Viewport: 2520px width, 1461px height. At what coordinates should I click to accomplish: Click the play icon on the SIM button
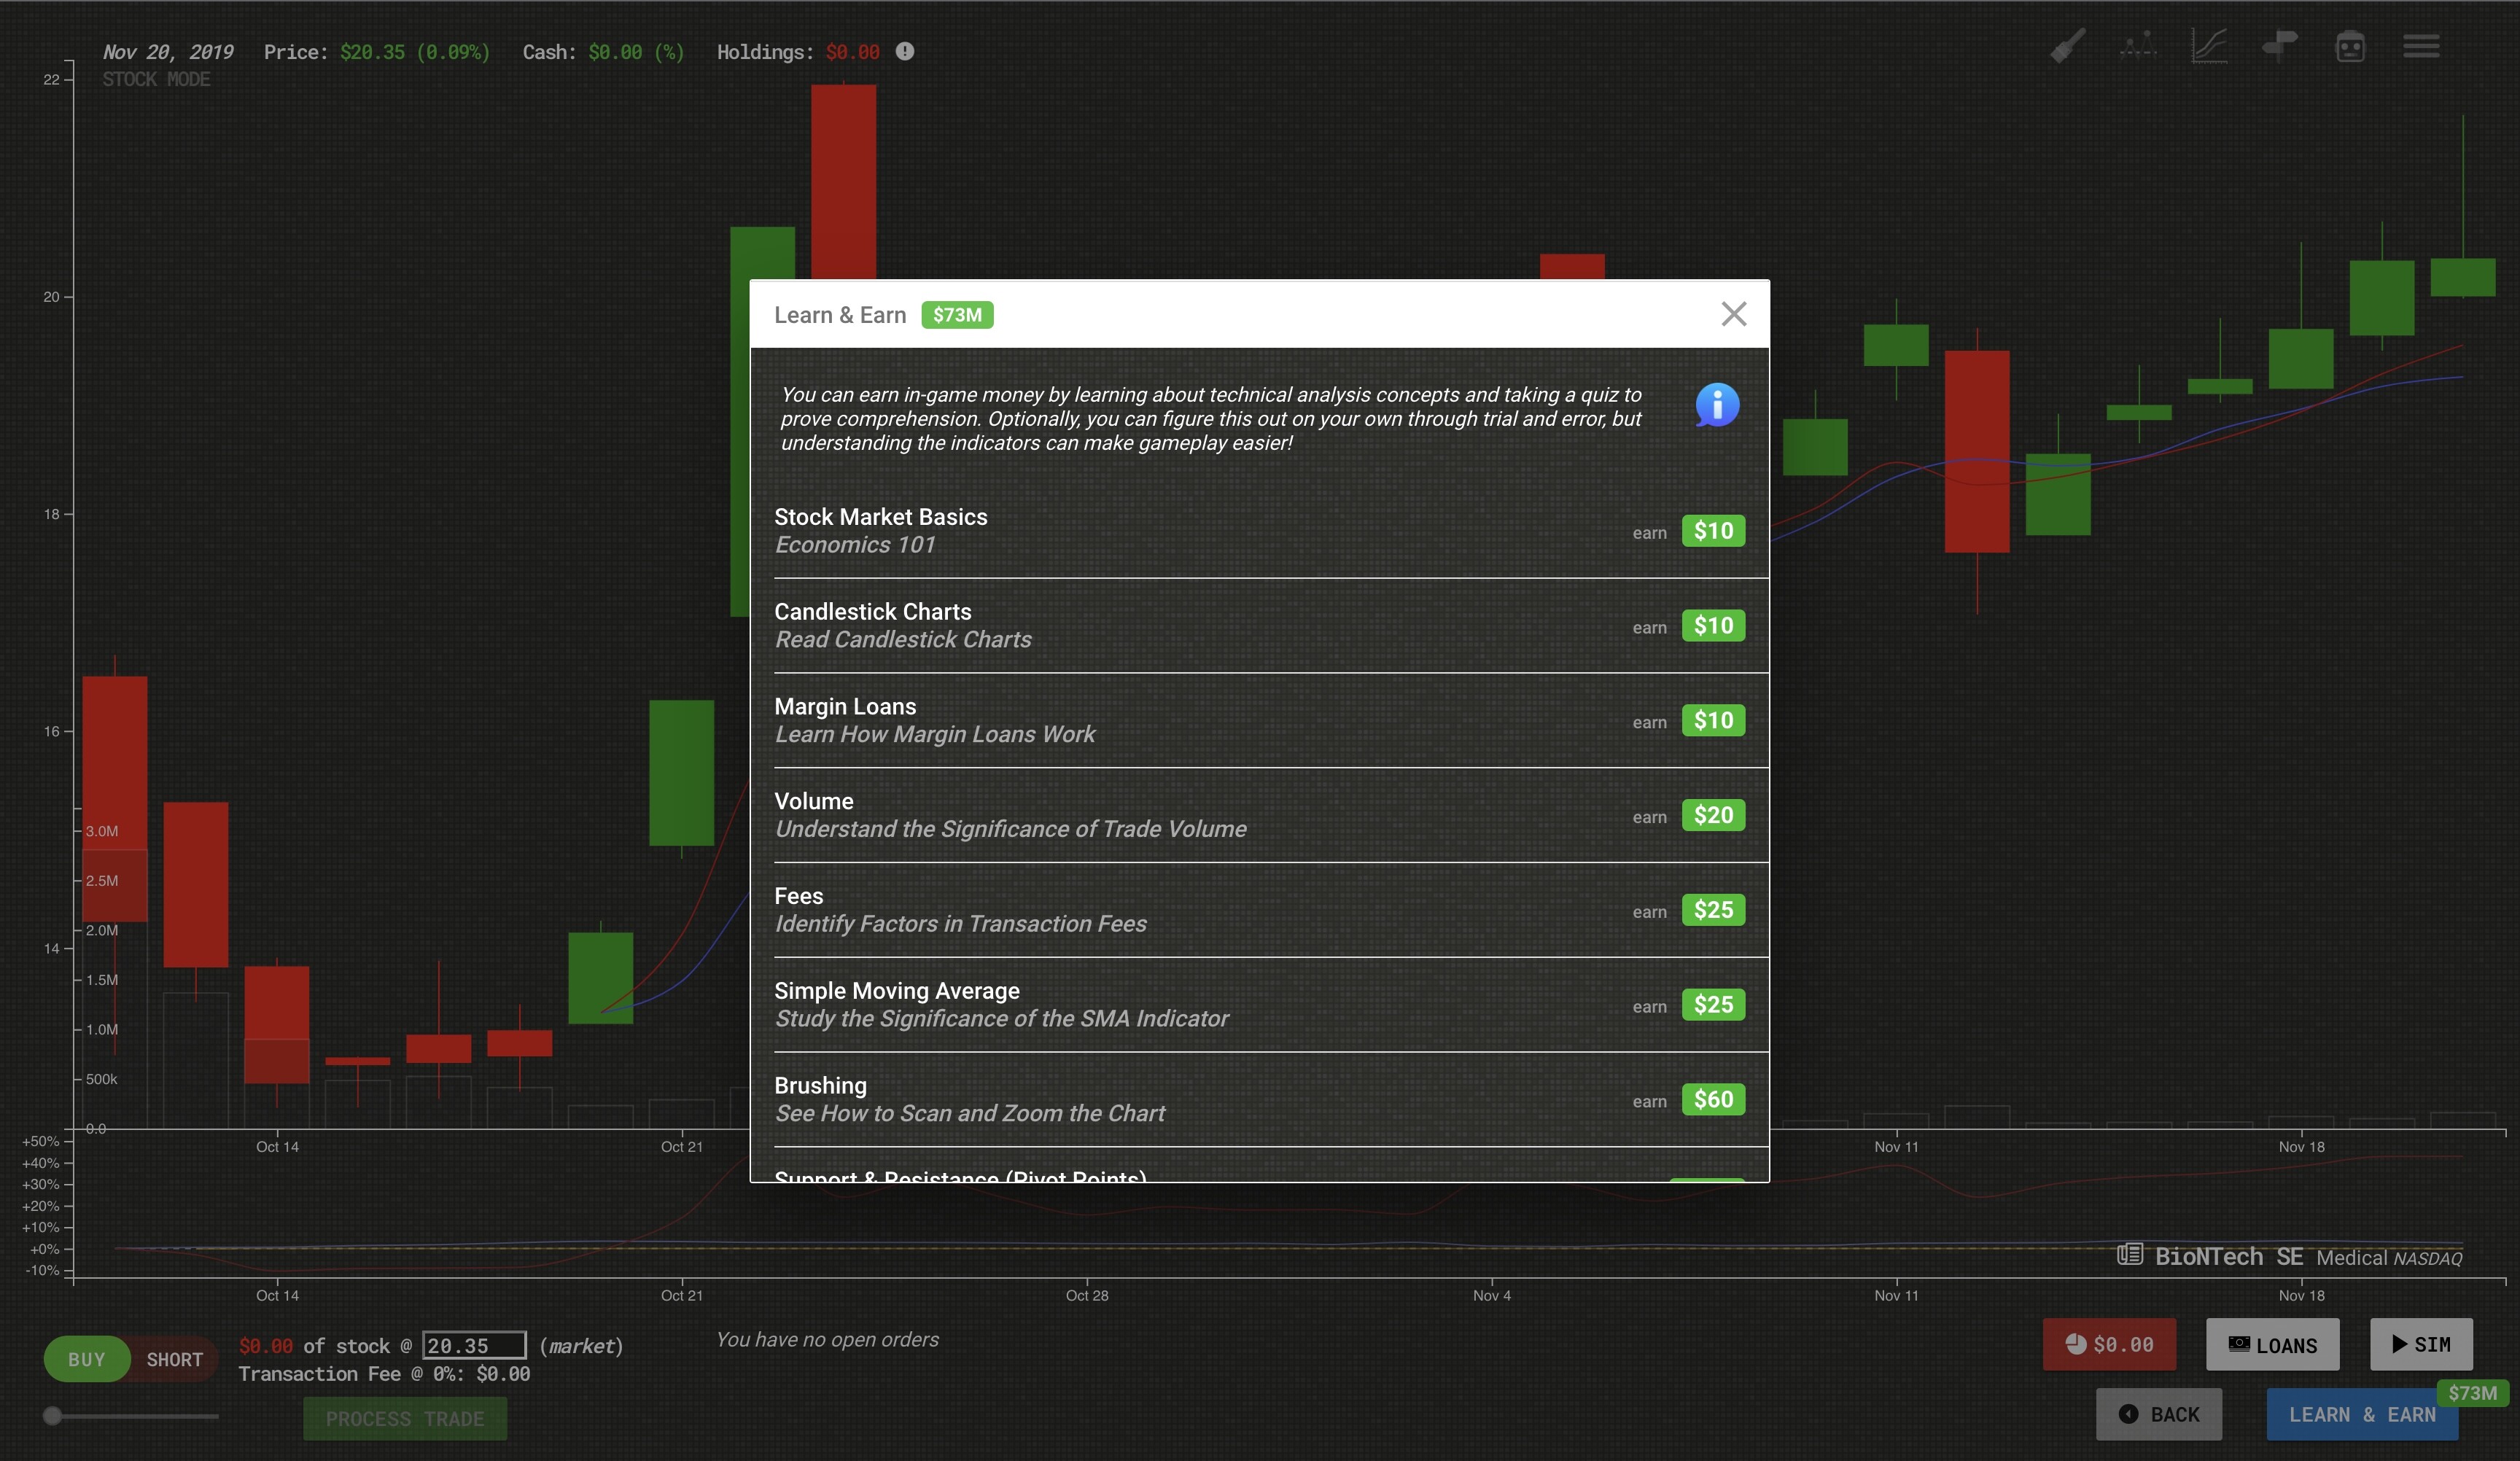(x=2397, y=1344)
